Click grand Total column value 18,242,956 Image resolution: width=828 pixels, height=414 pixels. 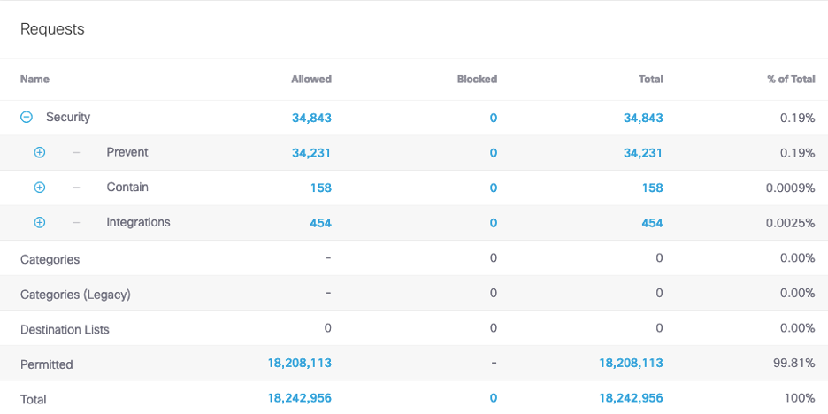pos(631,398)
